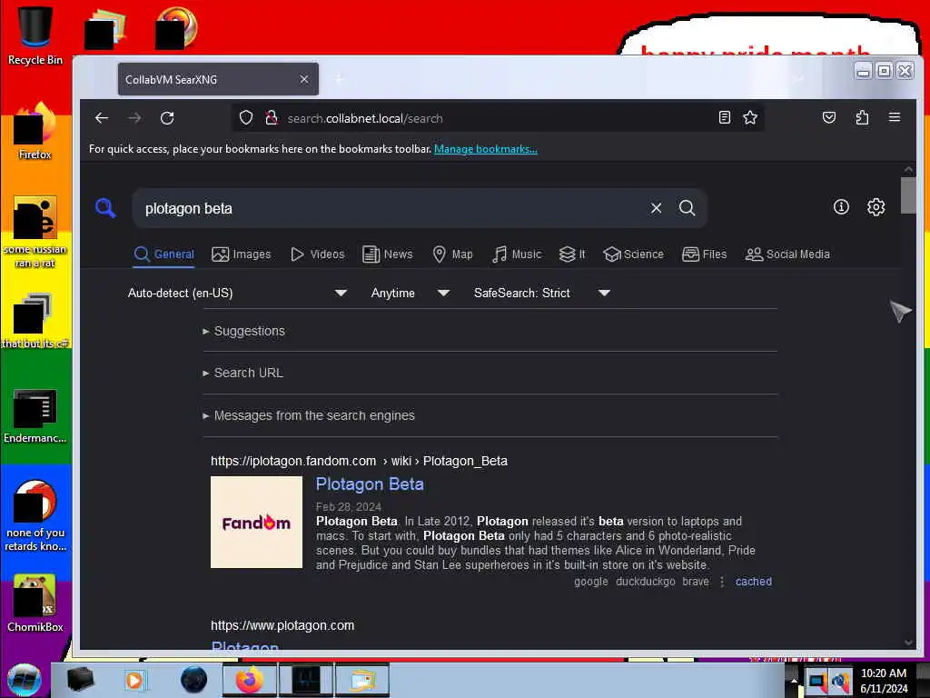
Task: Switch to Firefox taskbar button
Action: point(250,680)
